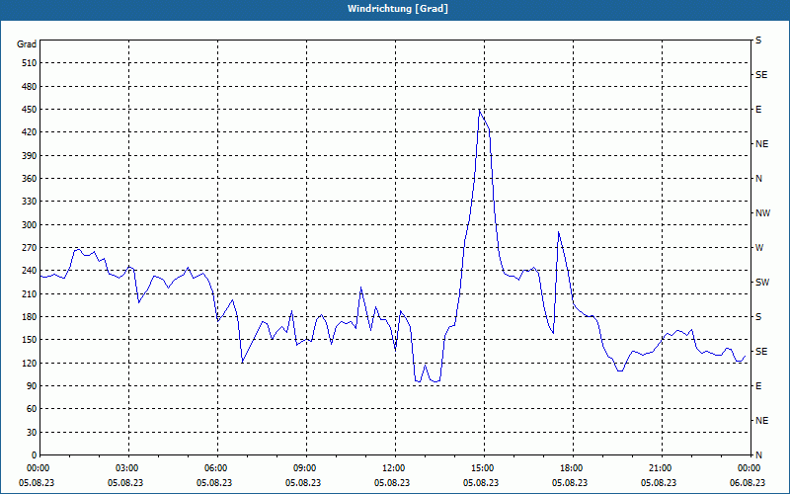Viewport: 790px width, 494px height.
Task: Click the '60' y-axis value
Action: (32, 409)
